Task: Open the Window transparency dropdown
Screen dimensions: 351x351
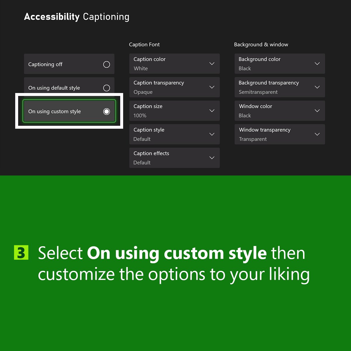Action: point(280,134)
